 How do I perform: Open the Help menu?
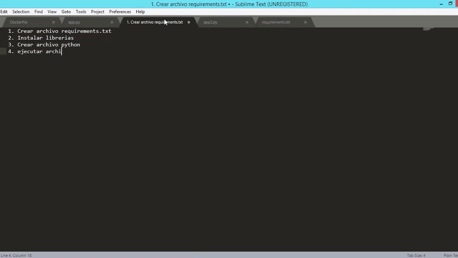click(x=140, y=11)
